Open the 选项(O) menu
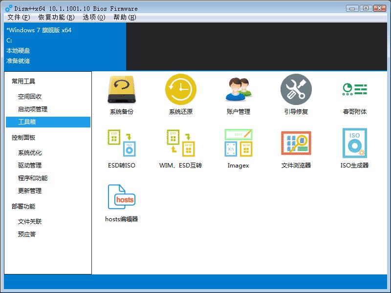 coord(94,17)
